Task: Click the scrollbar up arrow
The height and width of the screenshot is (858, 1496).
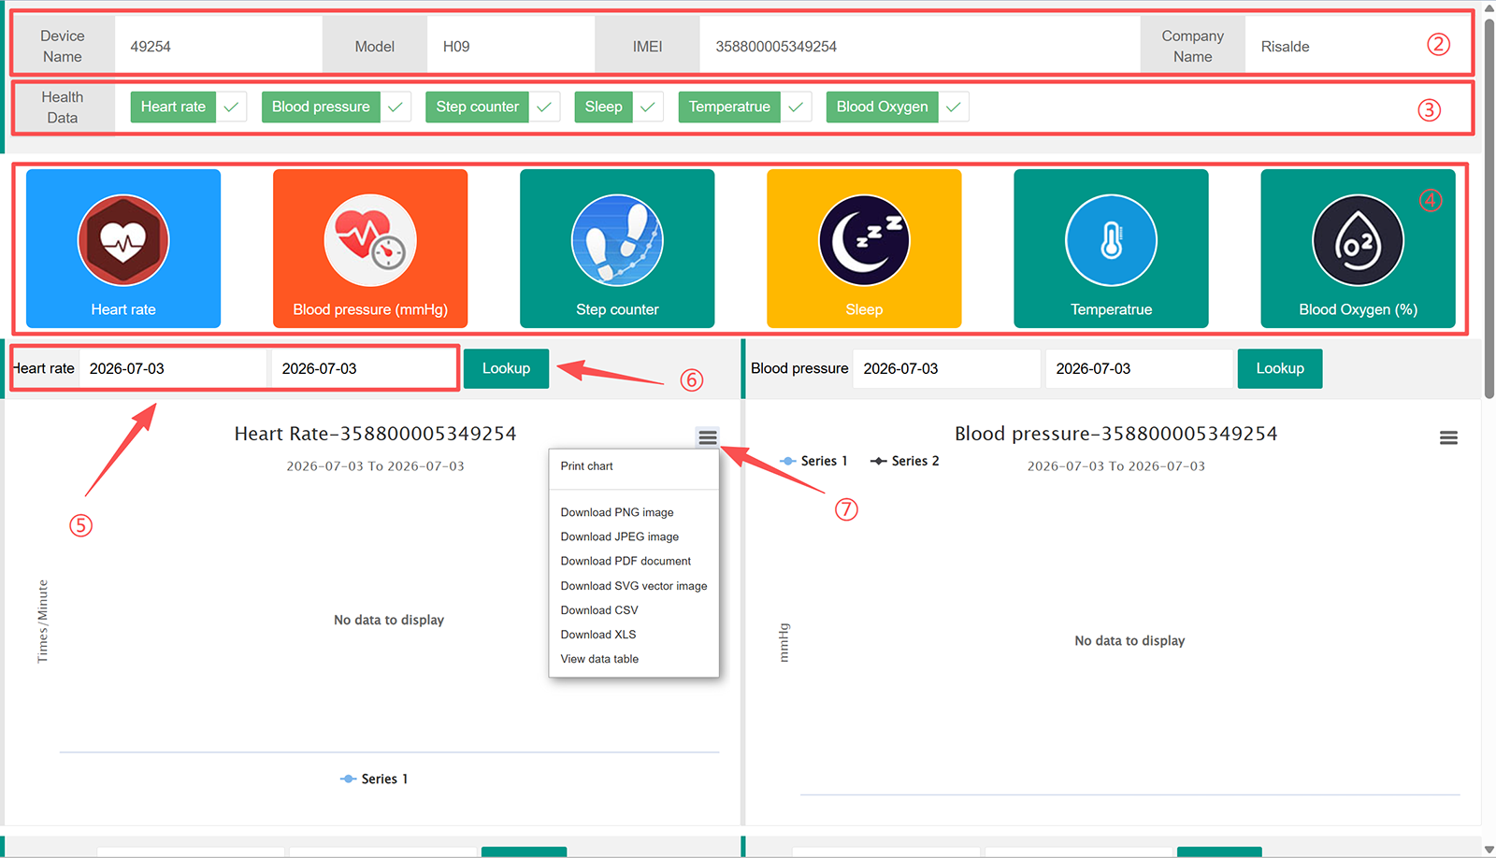Action: tap(1489, 7)
